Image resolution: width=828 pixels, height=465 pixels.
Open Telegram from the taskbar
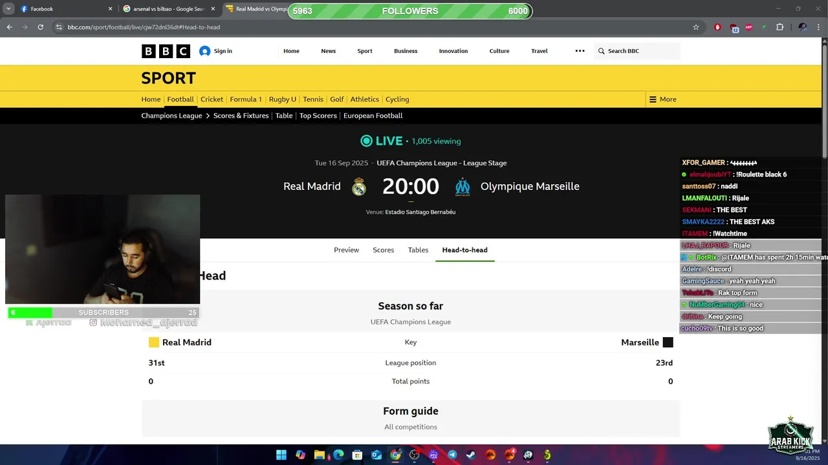click(x=452, y=455)
